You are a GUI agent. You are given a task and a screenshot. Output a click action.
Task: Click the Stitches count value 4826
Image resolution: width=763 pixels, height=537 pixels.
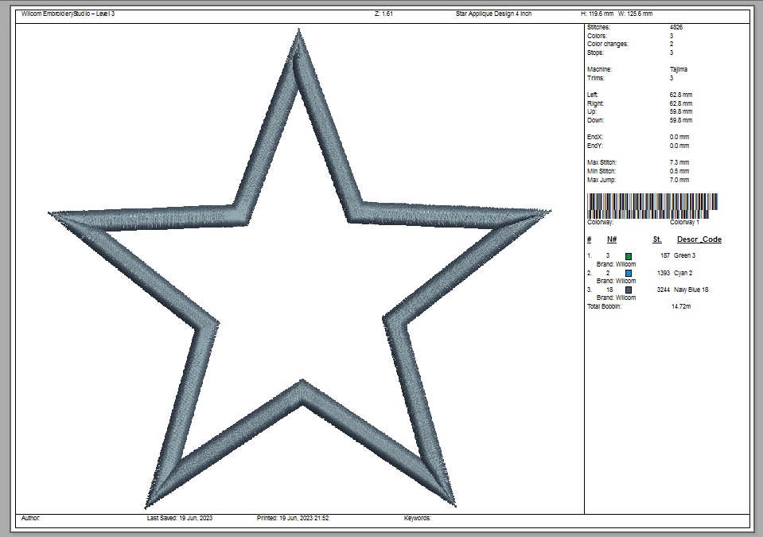(676, 27)
